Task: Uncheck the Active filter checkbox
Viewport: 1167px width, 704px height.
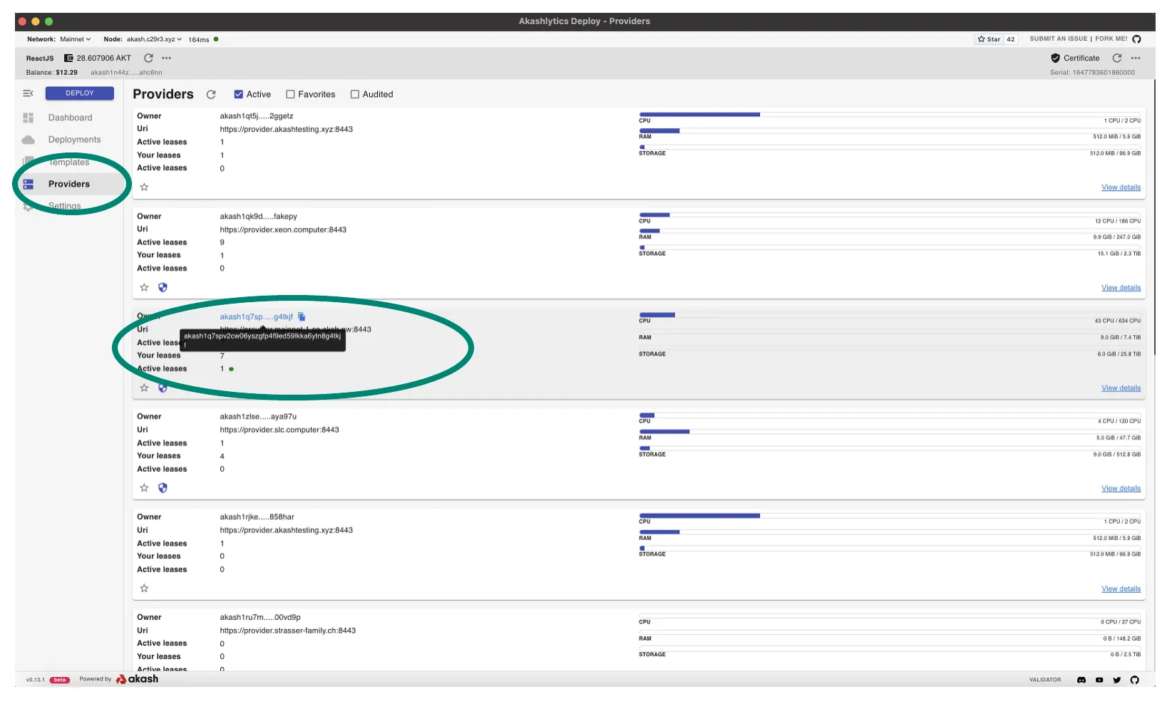Action: 239,95
